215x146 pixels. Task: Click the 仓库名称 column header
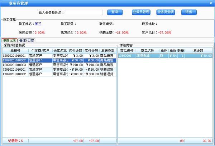click(x=60, y=51)
